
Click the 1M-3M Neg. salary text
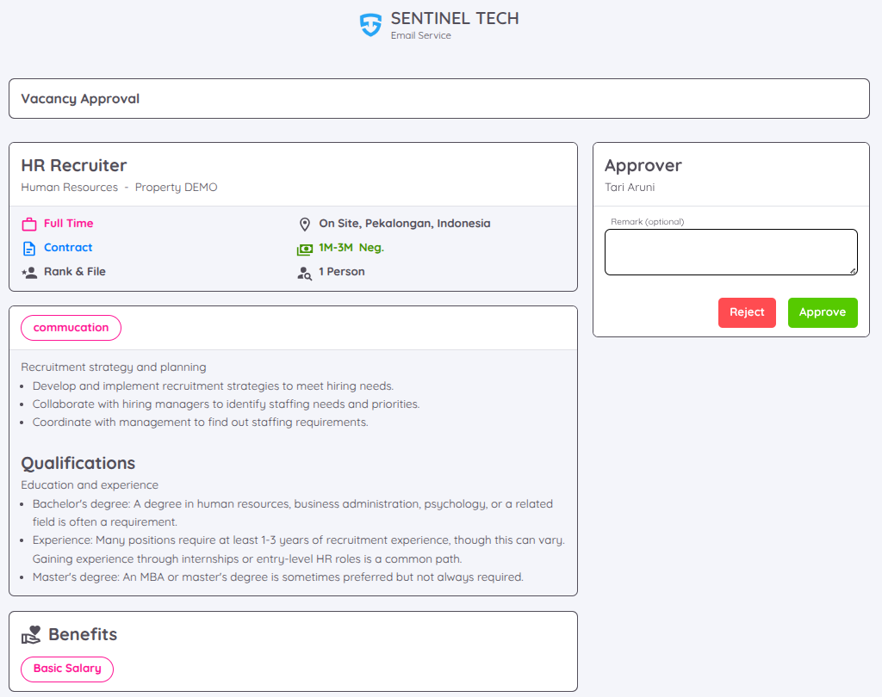(x=351, y=248)
